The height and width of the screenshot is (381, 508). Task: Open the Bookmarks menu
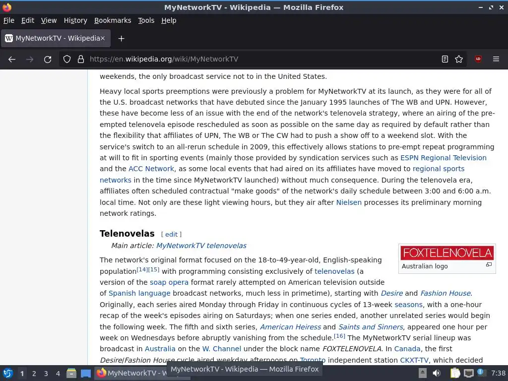(x=113, y=20)
